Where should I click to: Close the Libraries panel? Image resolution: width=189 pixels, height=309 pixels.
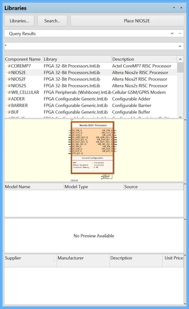point(181,8)
